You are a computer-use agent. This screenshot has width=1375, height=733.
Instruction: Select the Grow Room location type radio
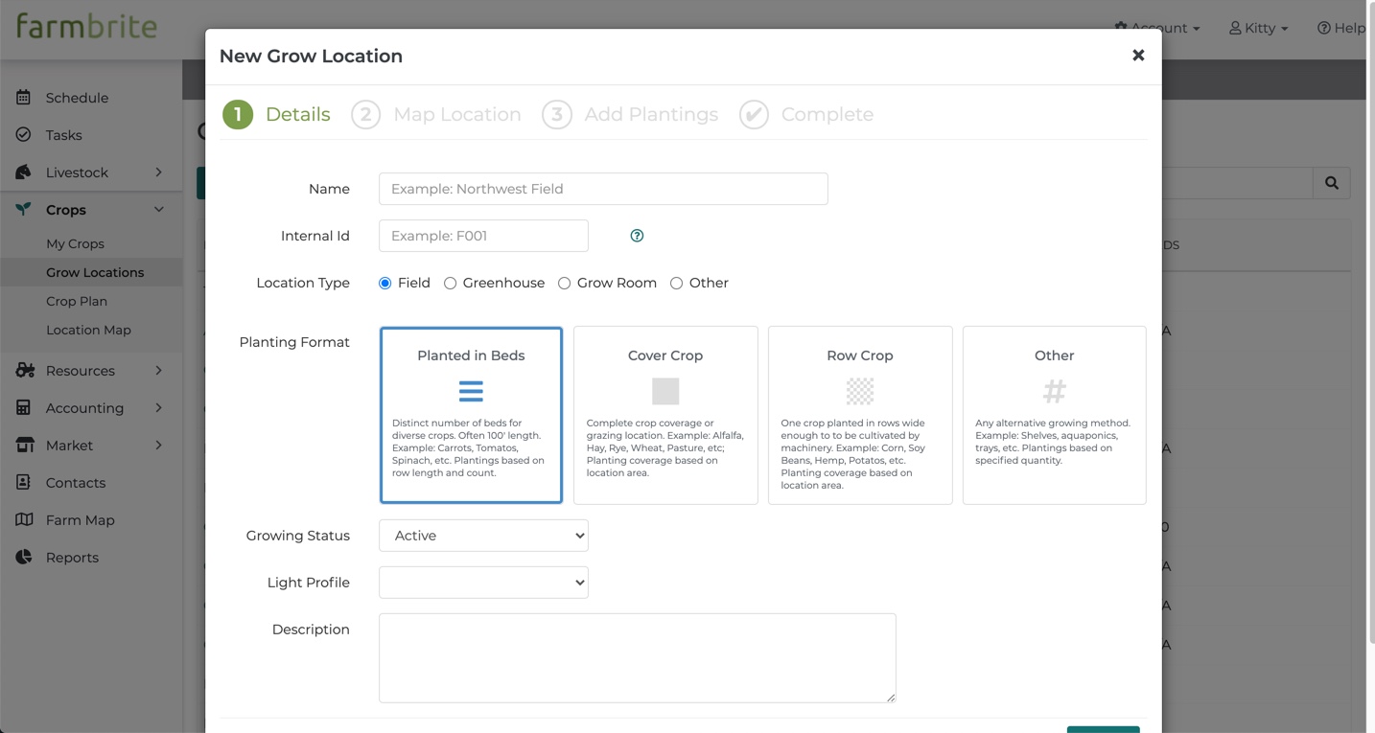[565, 284]
